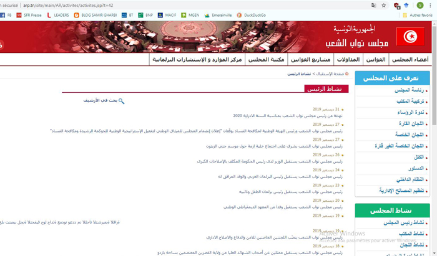
Task: Open the اللجان الخاصة sidebar link
Action: point(410,135)
